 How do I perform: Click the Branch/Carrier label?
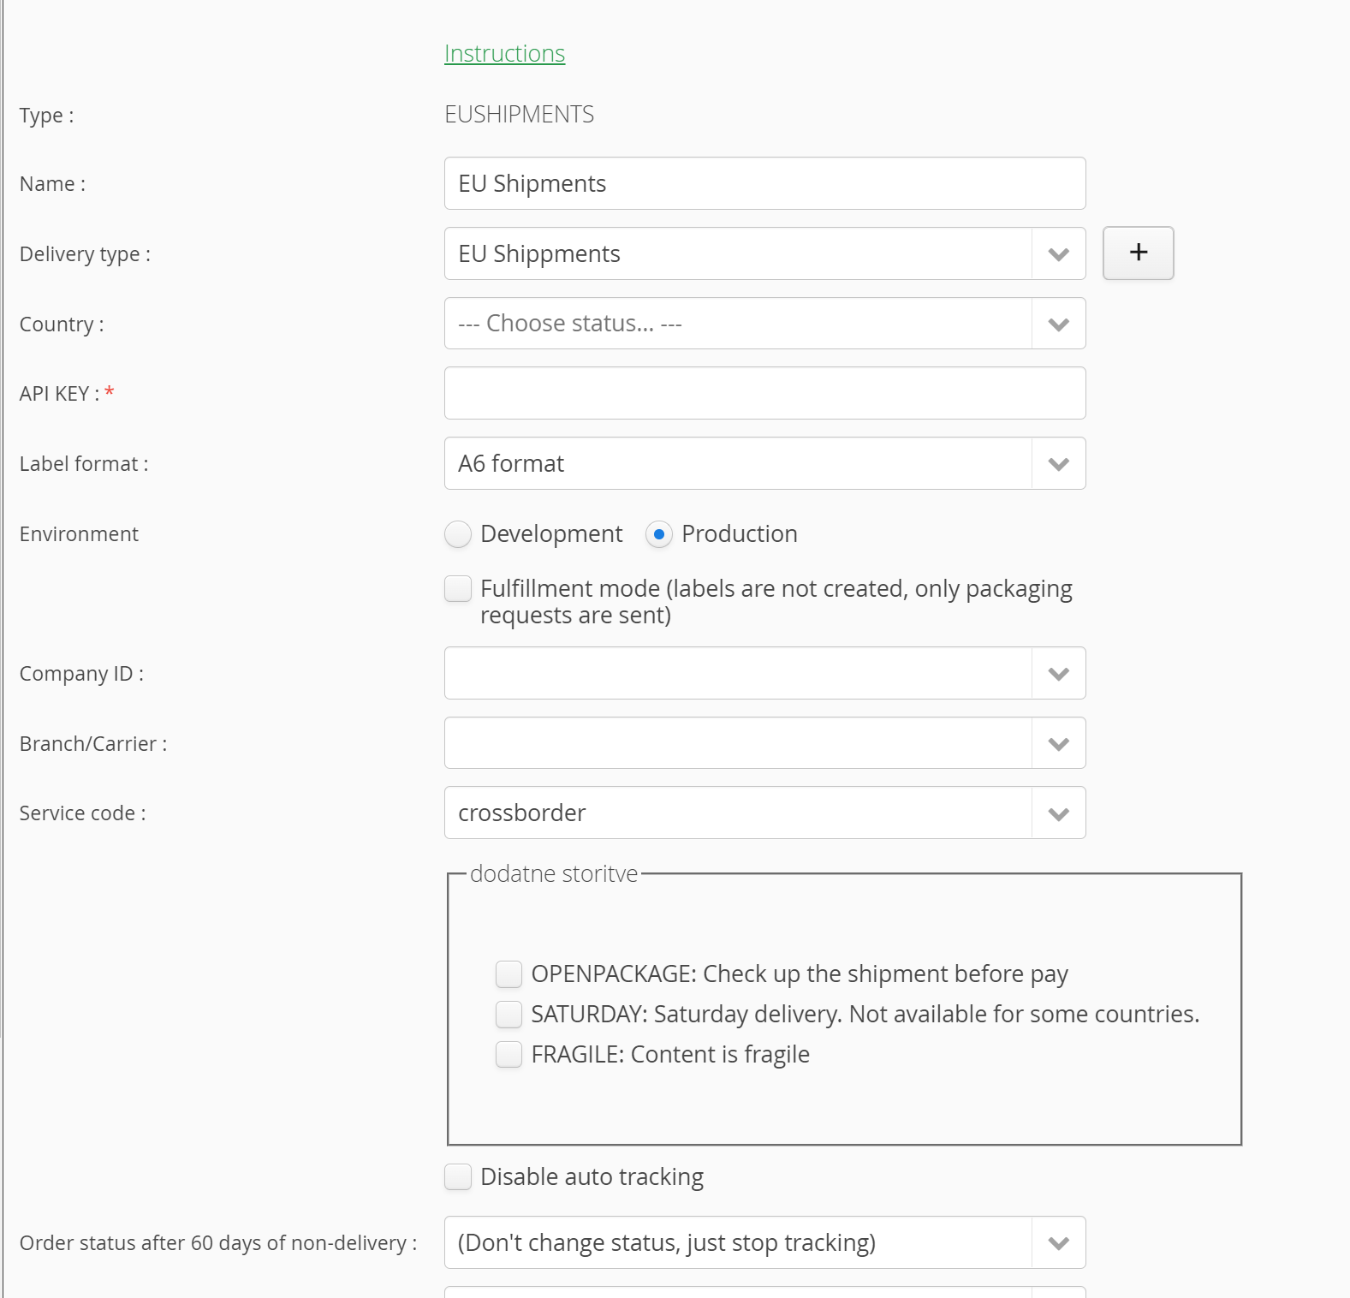[93, 743]
